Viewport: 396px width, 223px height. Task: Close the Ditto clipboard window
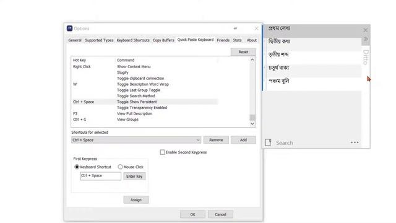[366, 30]
